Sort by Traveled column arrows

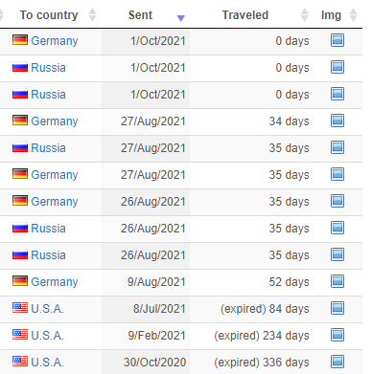click(x=305, y=15)
